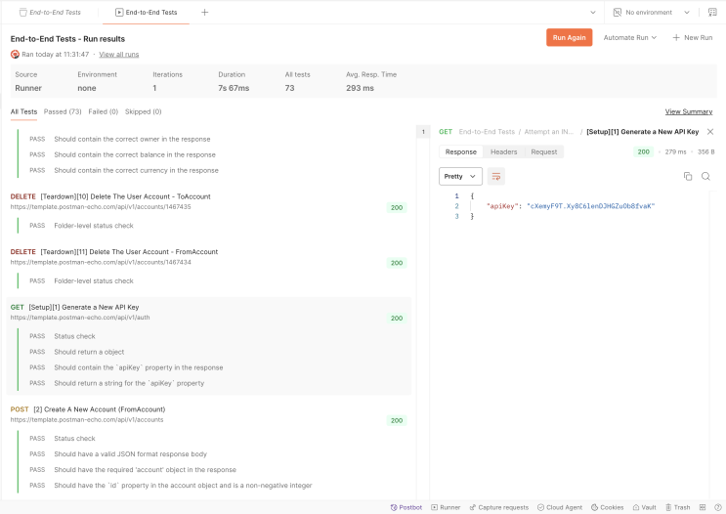The width and height of the screenshot is (726, 514).
Task: Open the Pretty format dropdown
Action: click(x=460, y=177)
